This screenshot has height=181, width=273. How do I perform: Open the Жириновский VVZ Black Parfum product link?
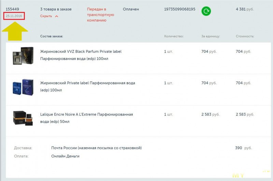click(81, 55)
